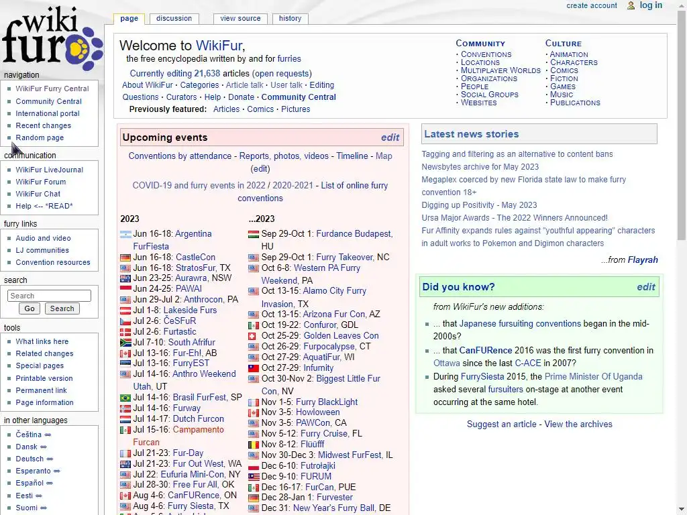687x515 pixels.
Task: Open the Animation culture category
Action: [x=569, y=54]
